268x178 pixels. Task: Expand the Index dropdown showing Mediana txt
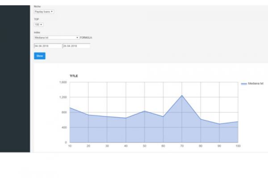pos(57,37)
